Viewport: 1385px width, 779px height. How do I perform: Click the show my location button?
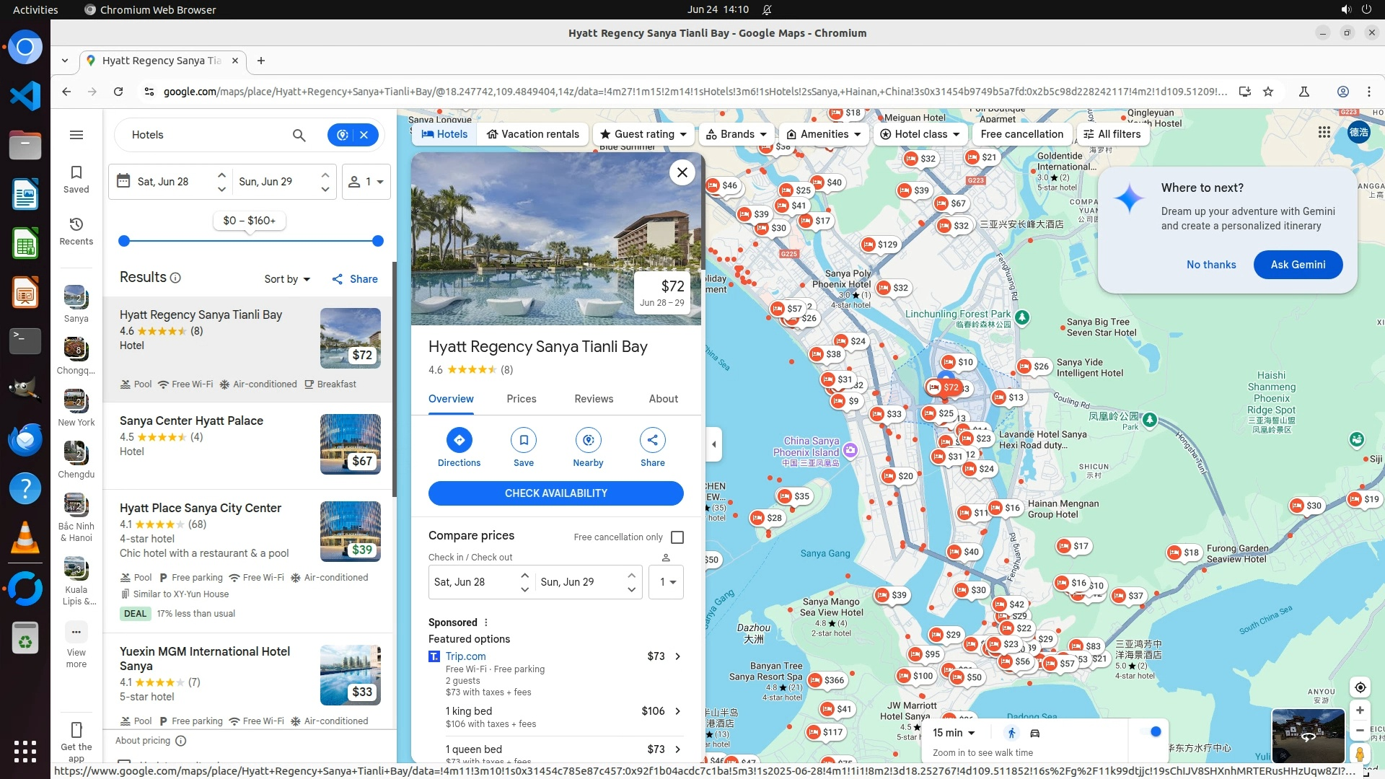coord(1360,687)
